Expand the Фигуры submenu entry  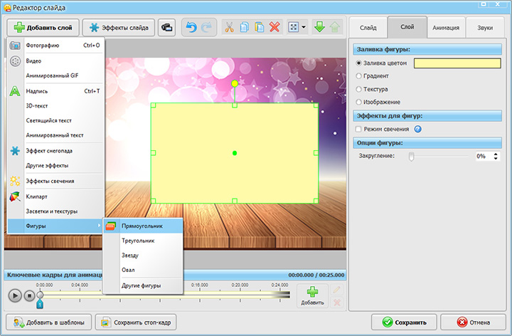pyautogui.click(x=55, y=226)
